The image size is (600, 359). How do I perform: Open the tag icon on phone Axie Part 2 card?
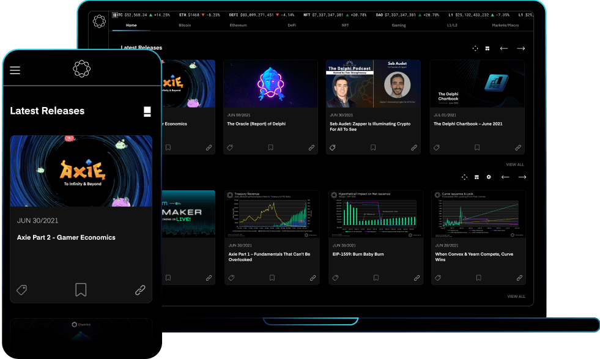tap(21, 290)
